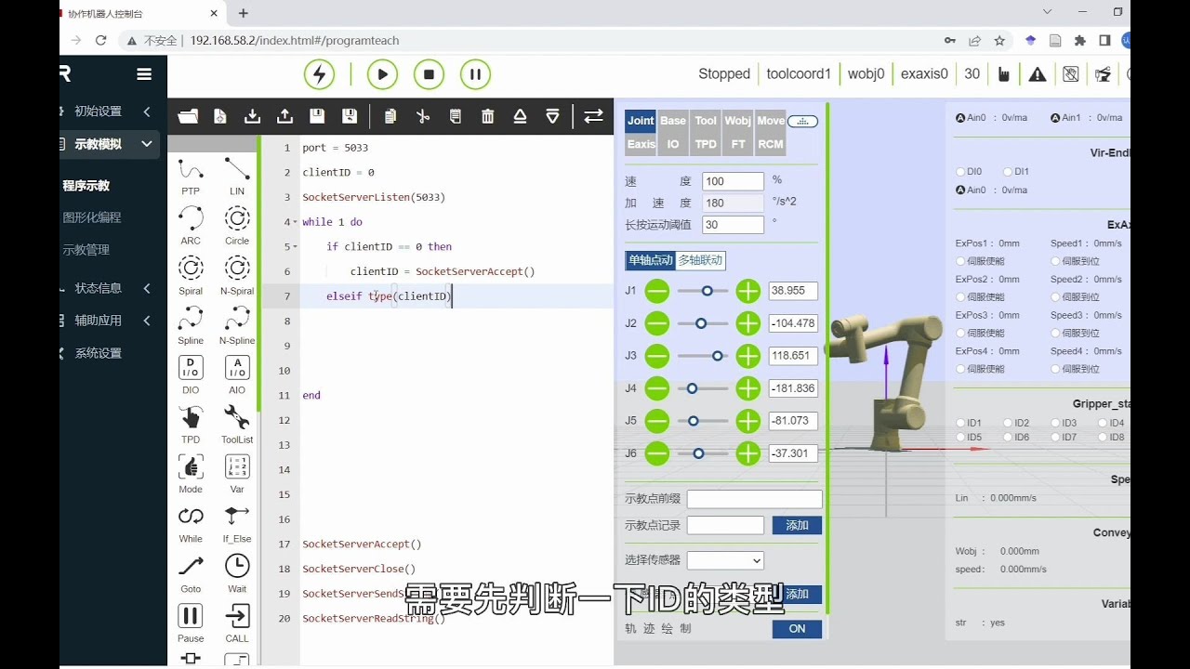This screenshot has height=669, width=1190.
Task: Switch to the Wobj jog tab
Action: tap(738, 121)
